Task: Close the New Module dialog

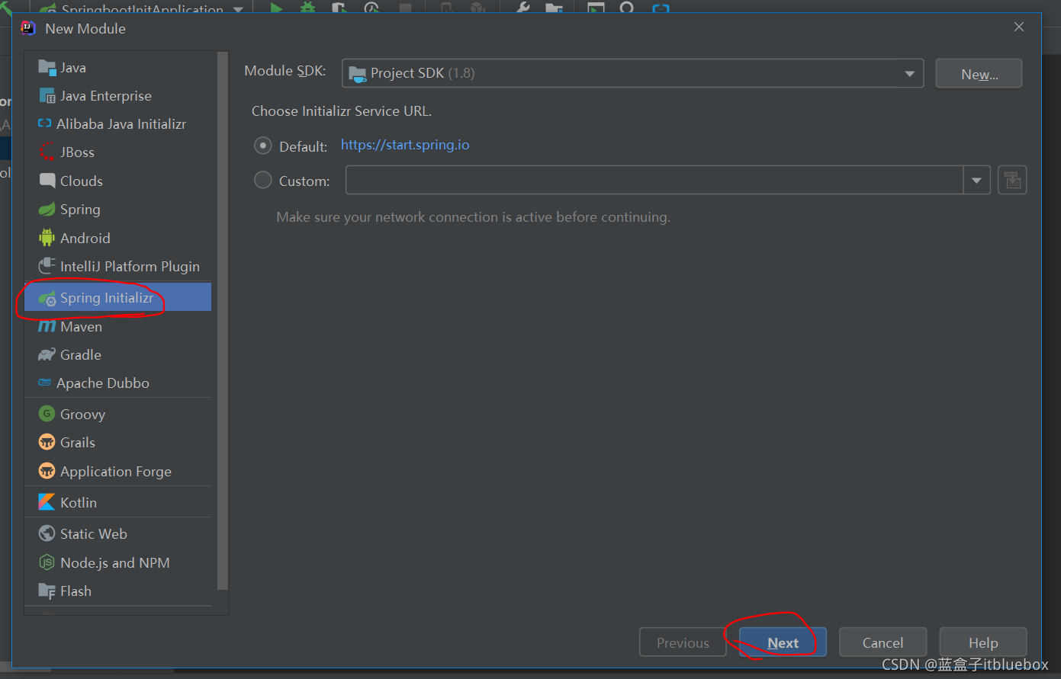Action: pos(1018,27)
